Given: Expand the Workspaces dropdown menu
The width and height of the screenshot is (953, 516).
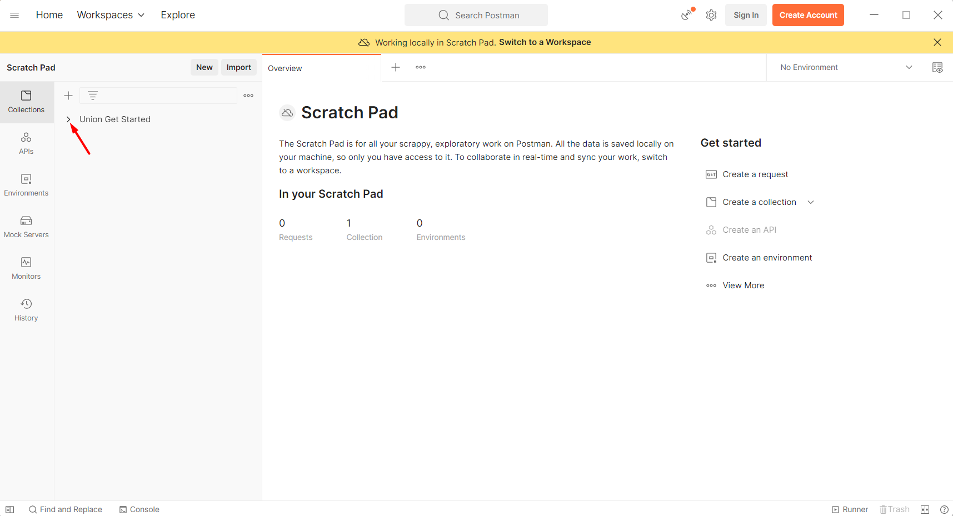Looking at the screenshot, I should pyautogui.click(x=111, y=15).
